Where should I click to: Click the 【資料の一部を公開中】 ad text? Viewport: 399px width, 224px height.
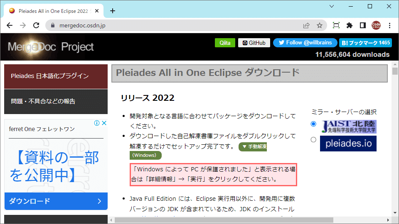(54, 166)
